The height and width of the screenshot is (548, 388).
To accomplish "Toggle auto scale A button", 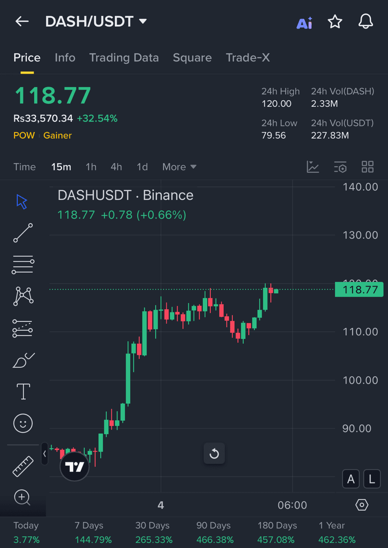I will (351, 480).
